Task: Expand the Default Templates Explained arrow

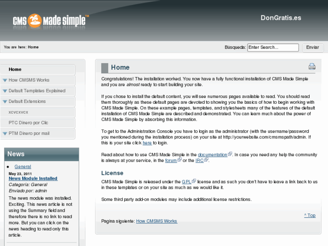Action: 5,91
